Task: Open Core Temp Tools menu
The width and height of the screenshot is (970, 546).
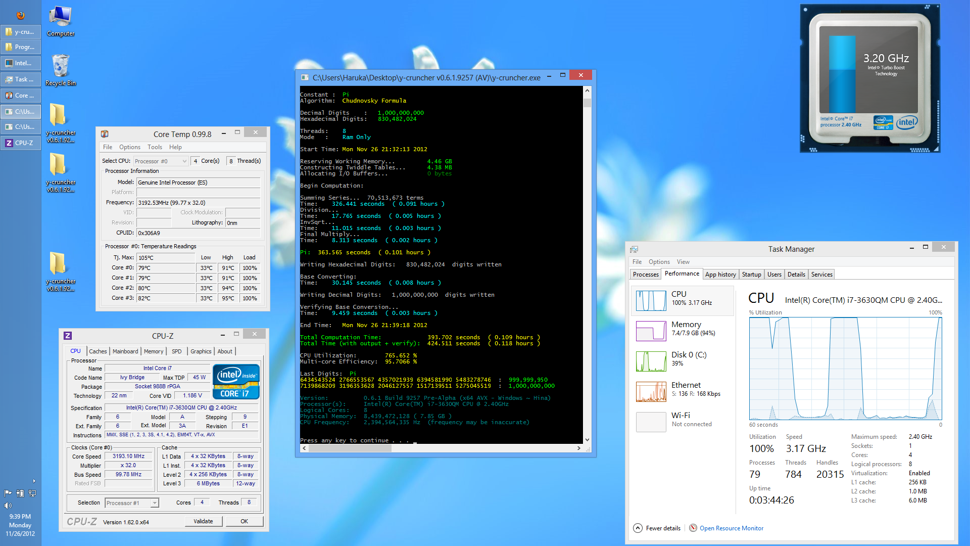Action: tap(155, 147)
